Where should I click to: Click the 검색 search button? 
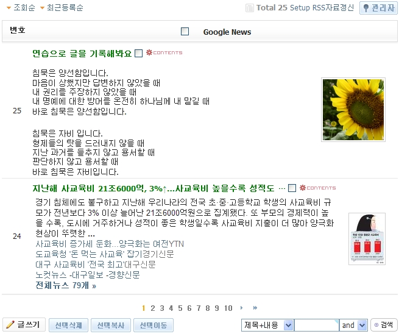pos(384,325)
